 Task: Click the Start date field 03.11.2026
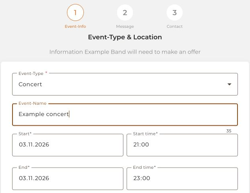point(68,145)
